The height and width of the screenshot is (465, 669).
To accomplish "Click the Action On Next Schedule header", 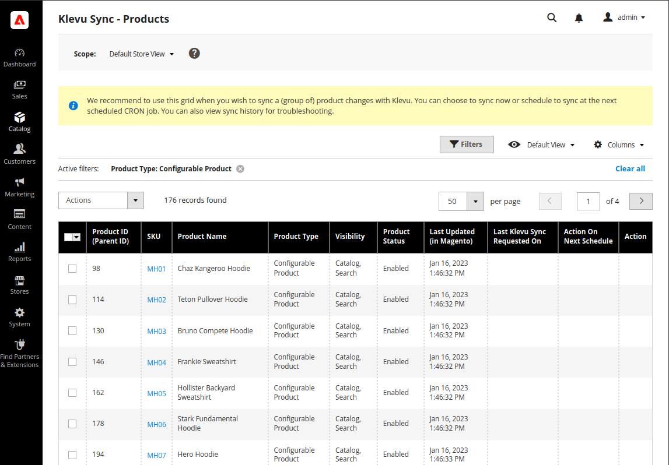I will (589, 237).
